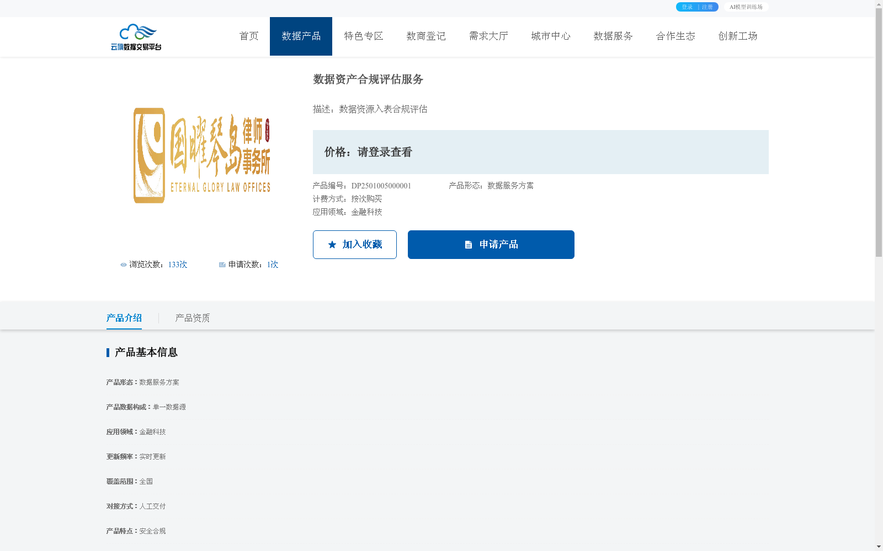Screen dimensions: 883x551
Task: Go to 特色专区 in navigation
Action: click(364, 36)
